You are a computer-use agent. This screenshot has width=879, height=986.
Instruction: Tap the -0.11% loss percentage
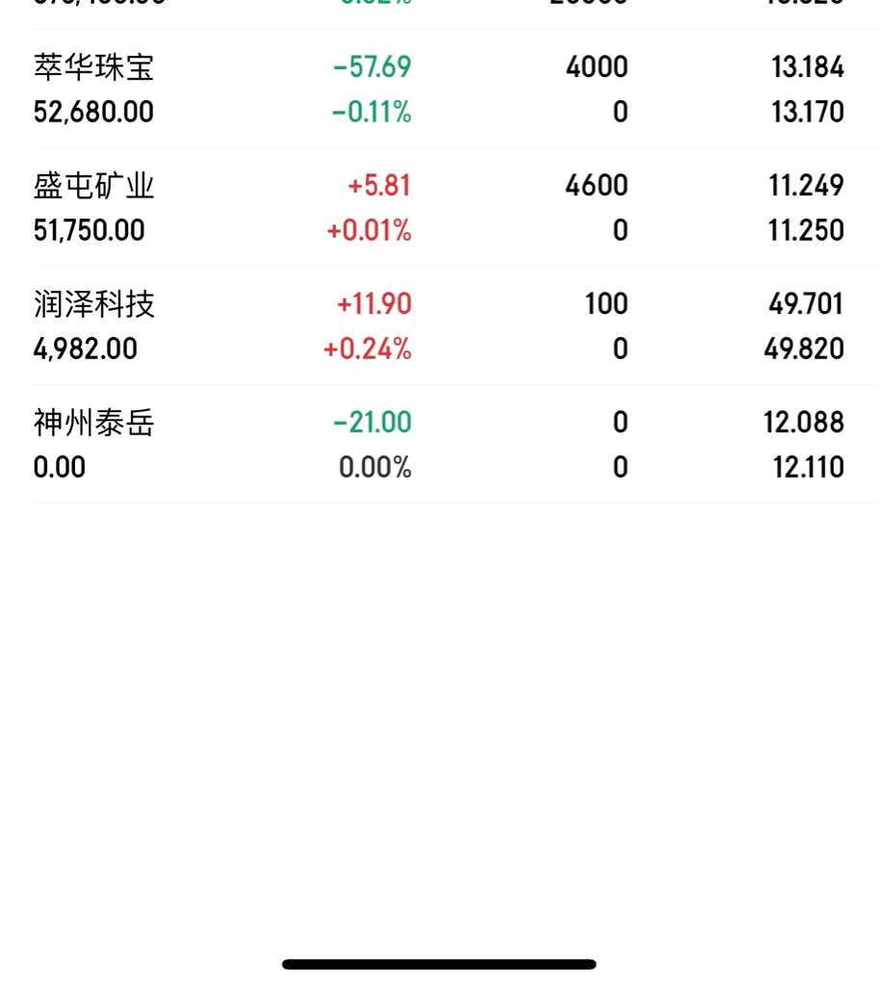point(372,113)
